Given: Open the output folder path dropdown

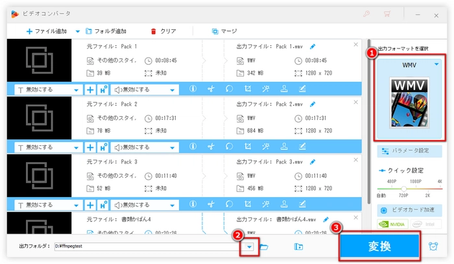Looking at the screenshot, I should pyautogui.click(x=249, y=246).
